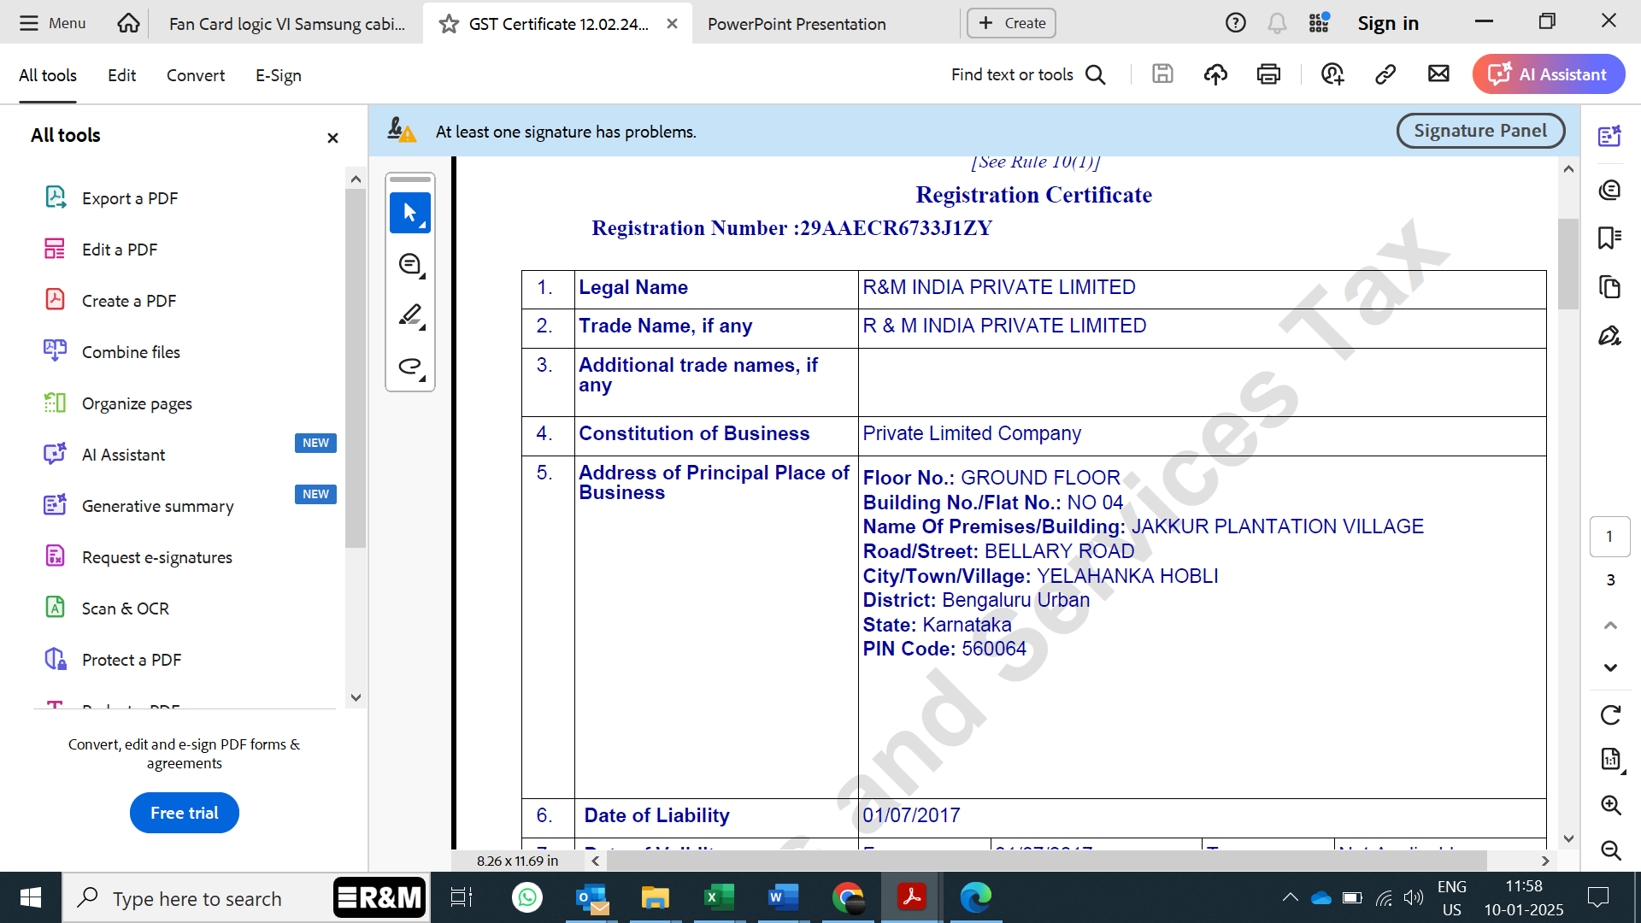The width and height of the screenshot is (1641, 923).
Task: Choose the add comment tool
Action: click(x=410, y=265)
